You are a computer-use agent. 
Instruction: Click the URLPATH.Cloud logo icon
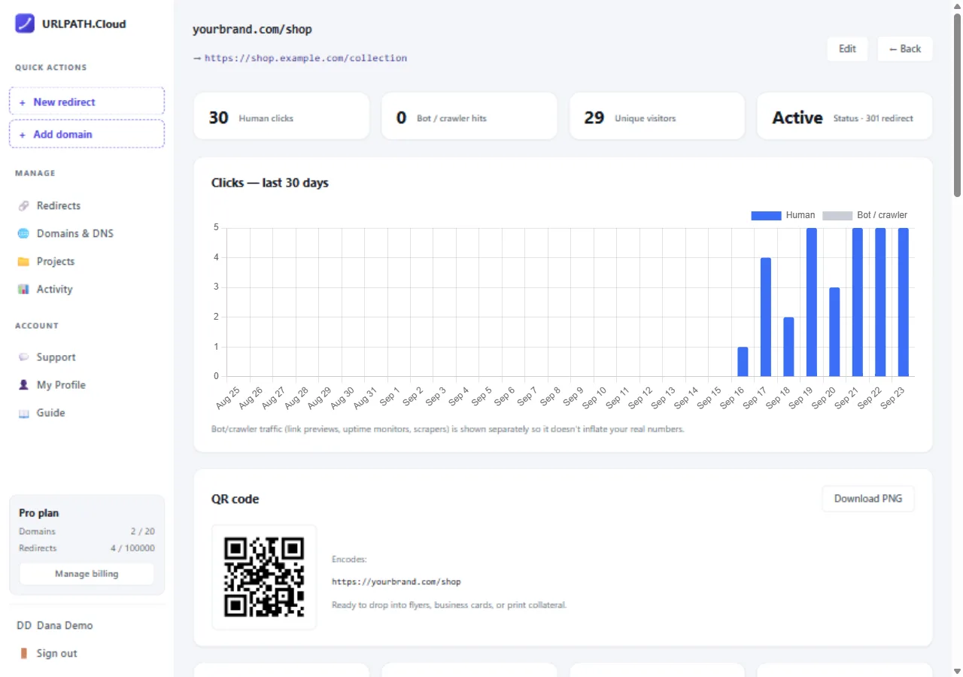(25, 23)
